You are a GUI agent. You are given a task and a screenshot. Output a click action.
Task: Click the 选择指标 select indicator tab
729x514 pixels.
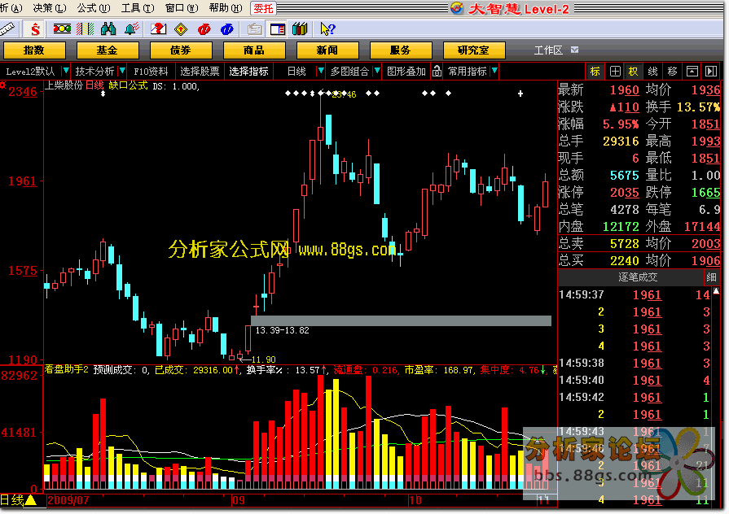click(248, 71)
